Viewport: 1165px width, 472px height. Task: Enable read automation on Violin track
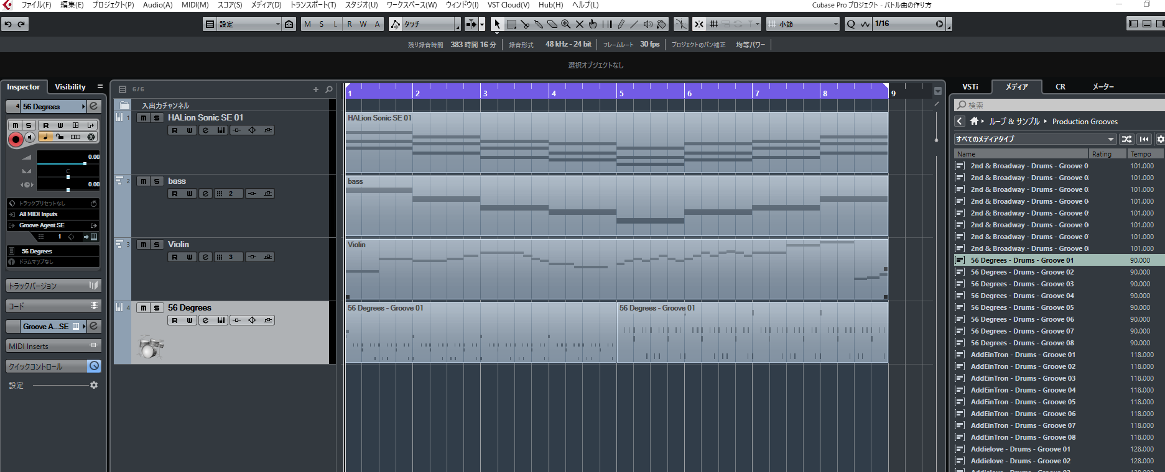click(x=175, y=257)
